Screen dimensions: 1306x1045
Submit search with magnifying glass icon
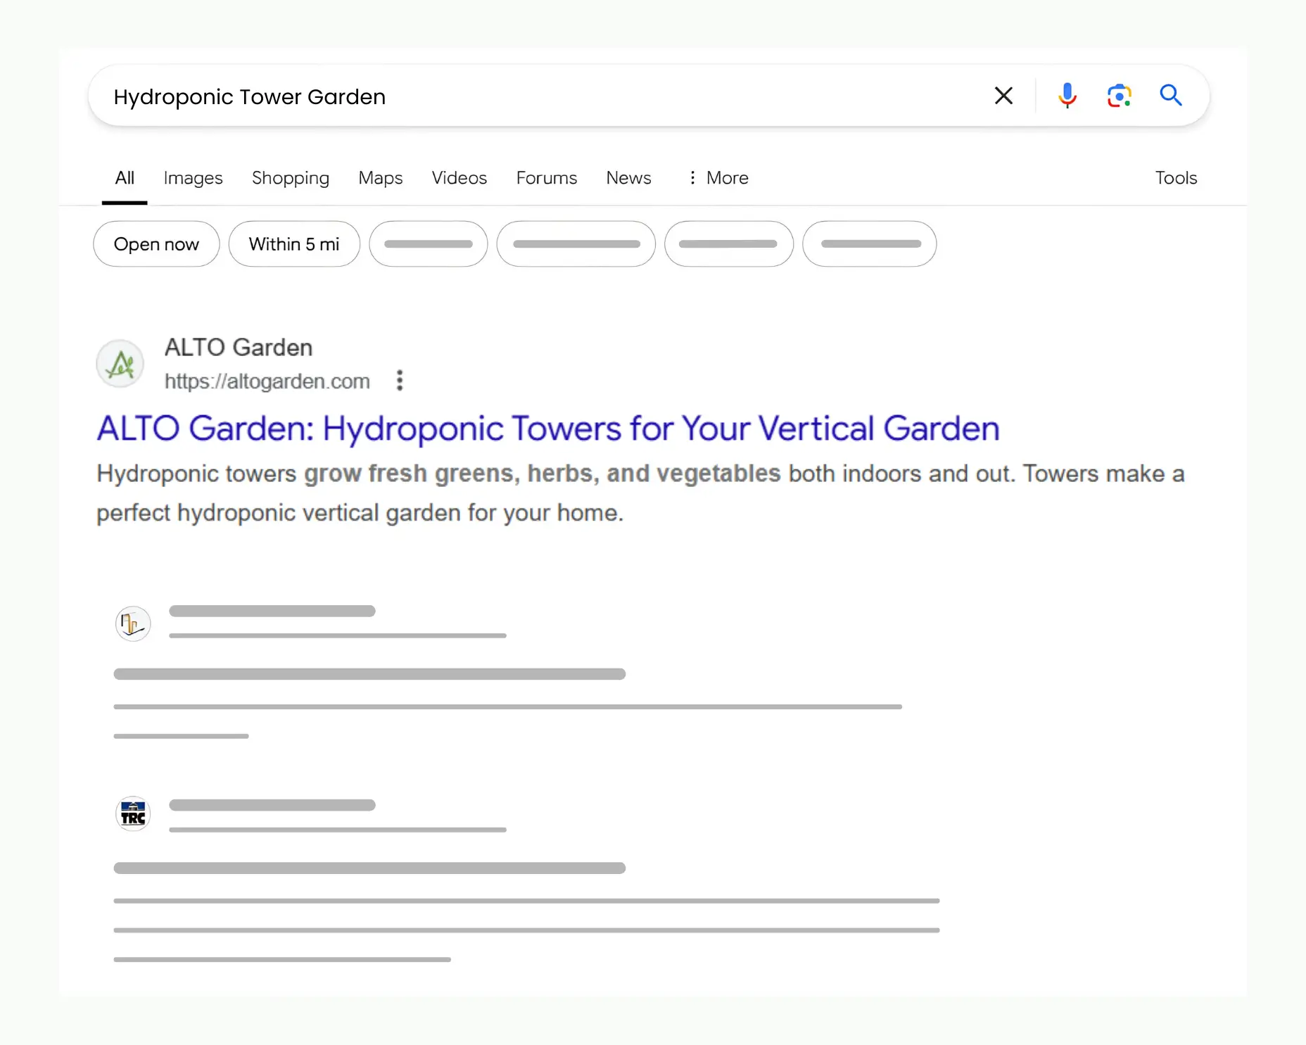pos(1171,95)
